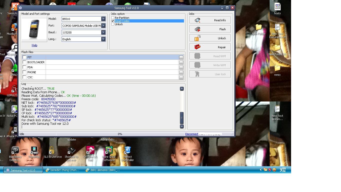Select the remix folder on desktop
Viewport: 341px width, 192px height.
pos(277,70)
